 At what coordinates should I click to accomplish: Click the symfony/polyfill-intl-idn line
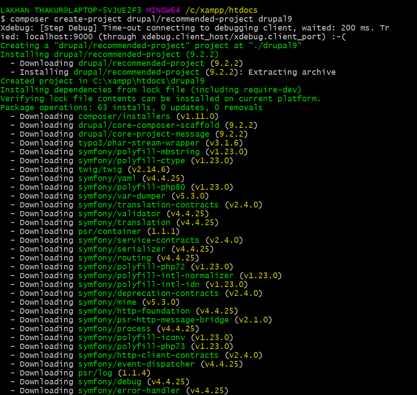[129, 284]
